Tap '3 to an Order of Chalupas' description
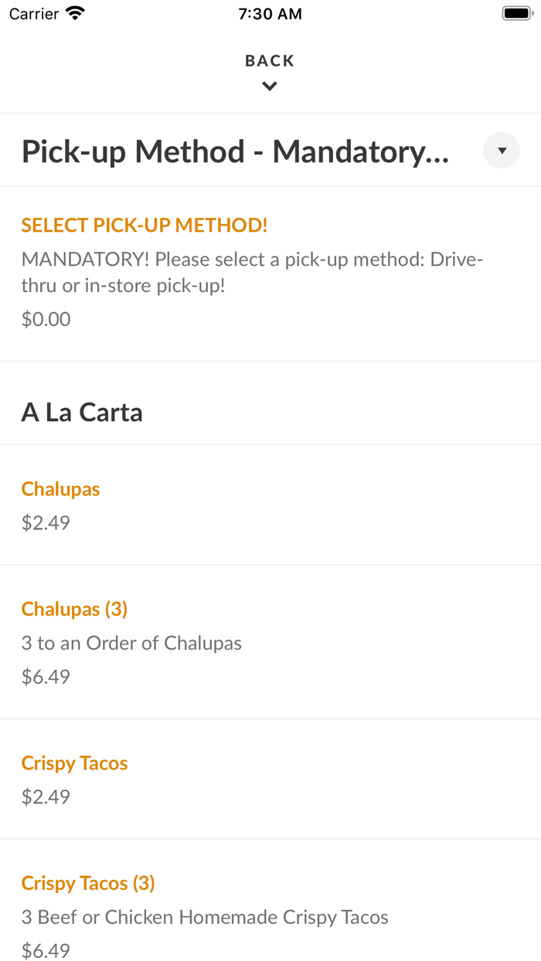 [x=131, y=643]
